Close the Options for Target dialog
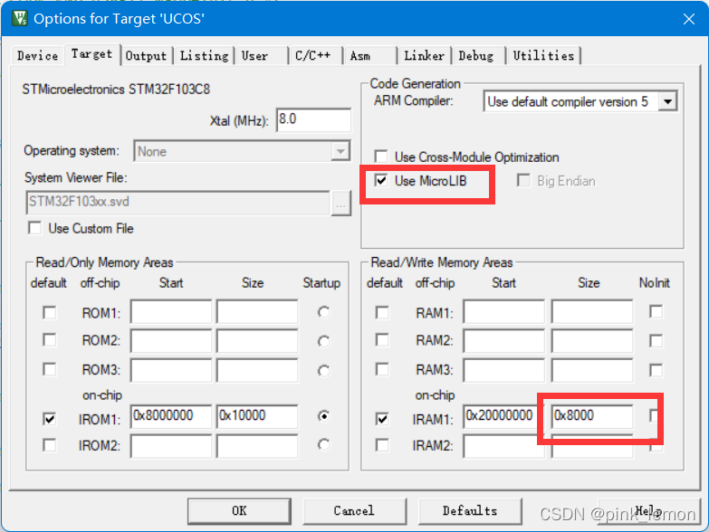This screenshot has height=532, width=709. tap(689, 19)
